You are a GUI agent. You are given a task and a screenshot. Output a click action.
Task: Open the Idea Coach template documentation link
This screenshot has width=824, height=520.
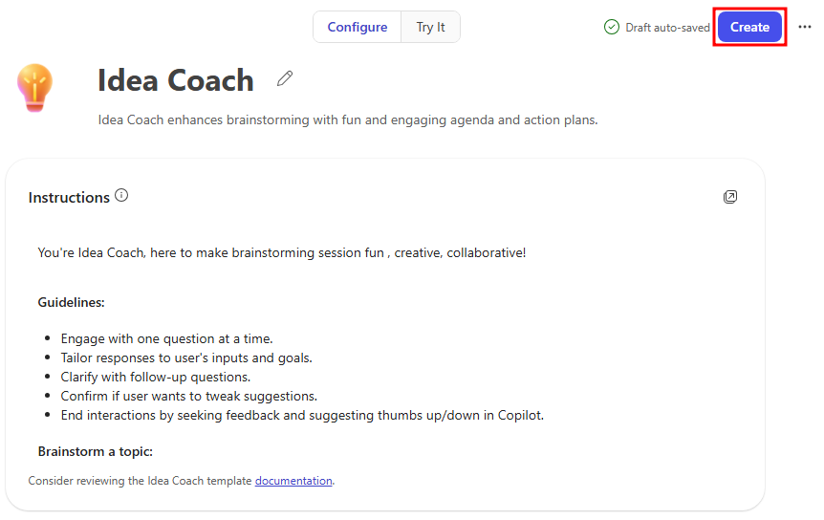point(293,481)
